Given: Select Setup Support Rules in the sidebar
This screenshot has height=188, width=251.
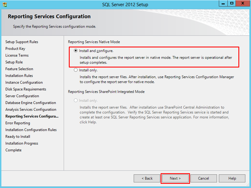Looking at the screenshot, I should [x=22, y=42].
